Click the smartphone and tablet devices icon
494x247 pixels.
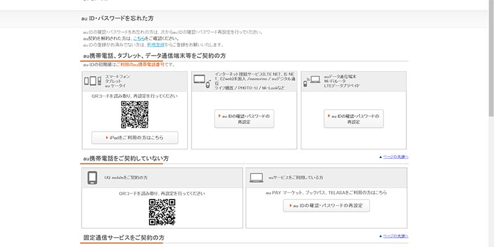click(91, 80)
